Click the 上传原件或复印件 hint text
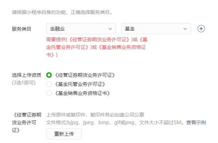218x143 pixels. pyautogui.click(x=95, y=115)
